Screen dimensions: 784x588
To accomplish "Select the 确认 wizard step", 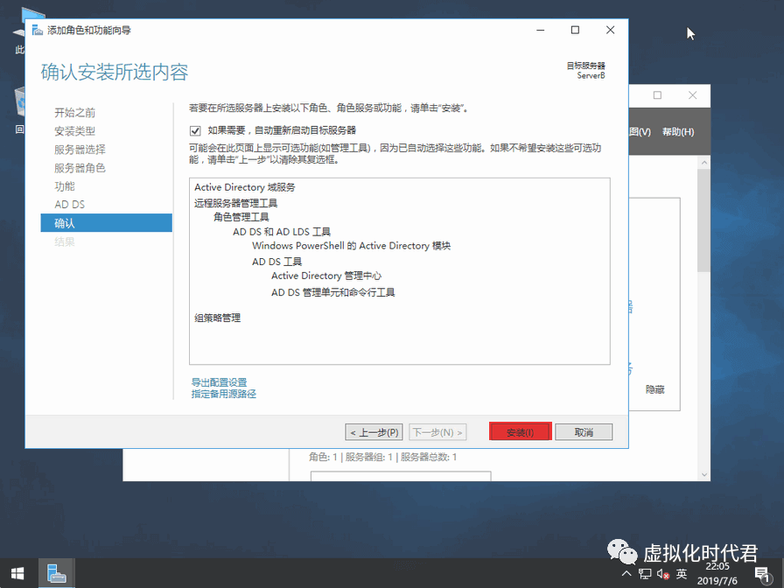I will click(106, 223).
